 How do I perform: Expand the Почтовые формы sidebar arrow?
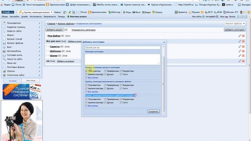39,67
